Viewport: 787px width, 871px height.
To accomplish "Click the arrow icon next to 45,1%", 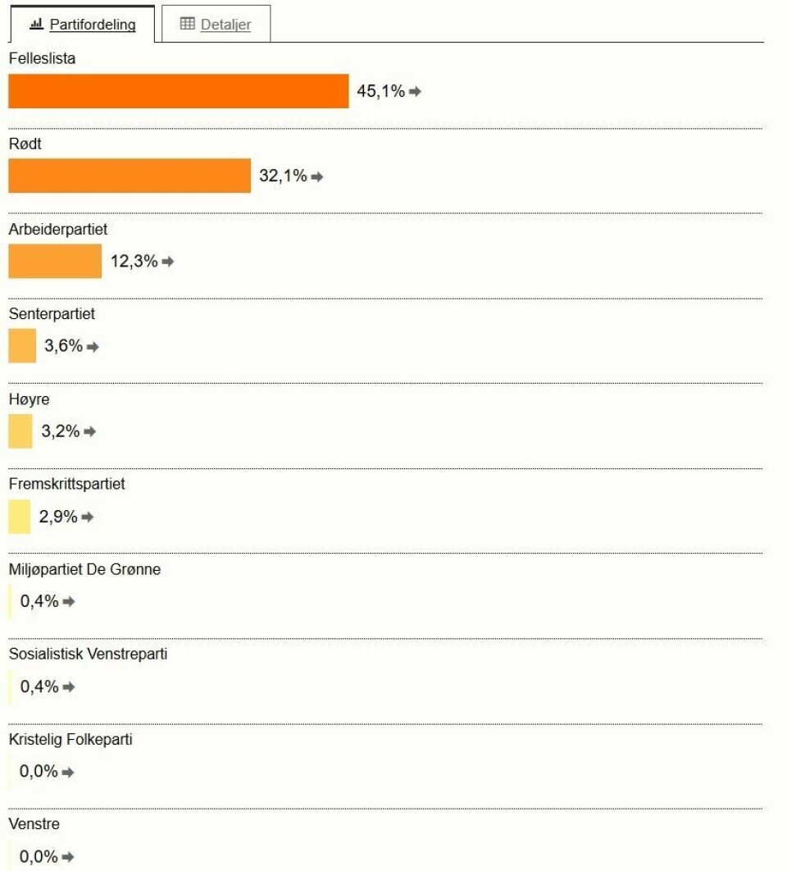I will pyautogui.click(x=415, y=92).
